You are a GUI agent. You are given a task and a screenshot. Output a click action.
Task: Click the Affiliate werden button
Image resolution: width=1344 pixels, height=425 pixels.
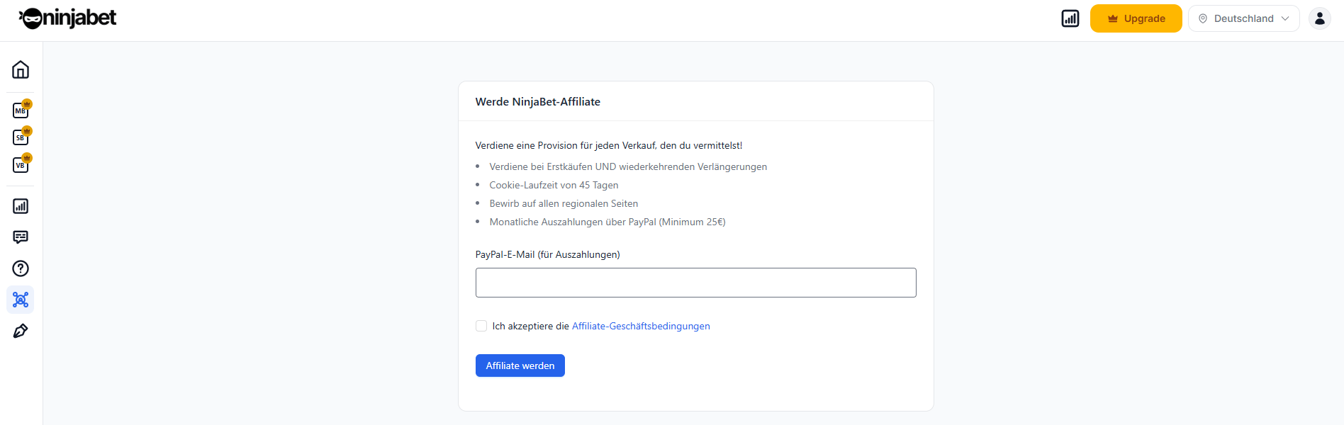coord(520,365)
